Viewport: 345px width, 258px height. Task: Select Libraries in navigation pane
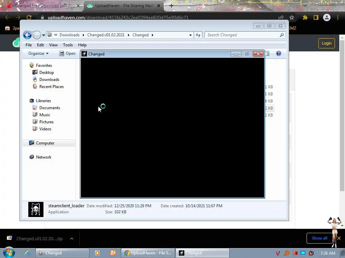[43, 101]
